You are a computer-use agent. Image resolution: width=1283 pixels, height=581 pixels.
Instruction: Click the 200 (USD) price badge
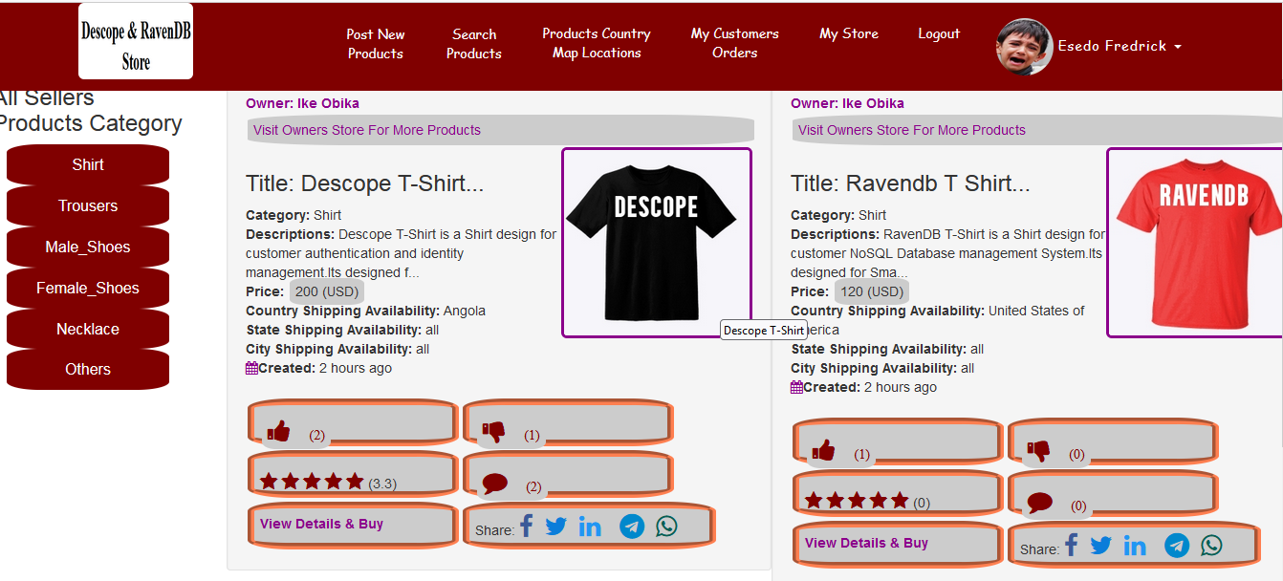pyautogui.click(x=327, y=291)
